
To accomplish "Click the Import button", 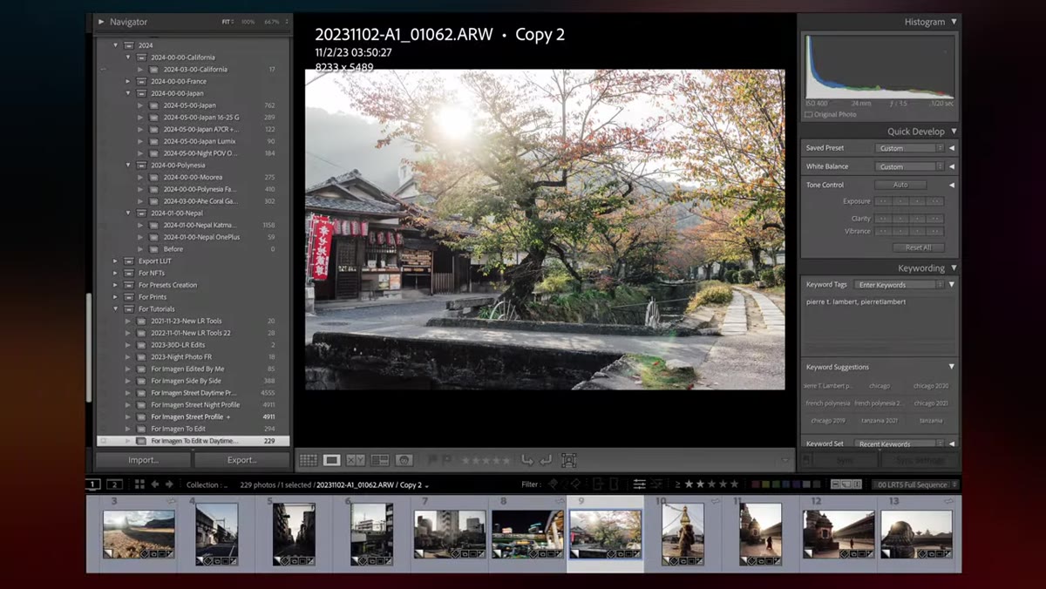I will point(143,460).
